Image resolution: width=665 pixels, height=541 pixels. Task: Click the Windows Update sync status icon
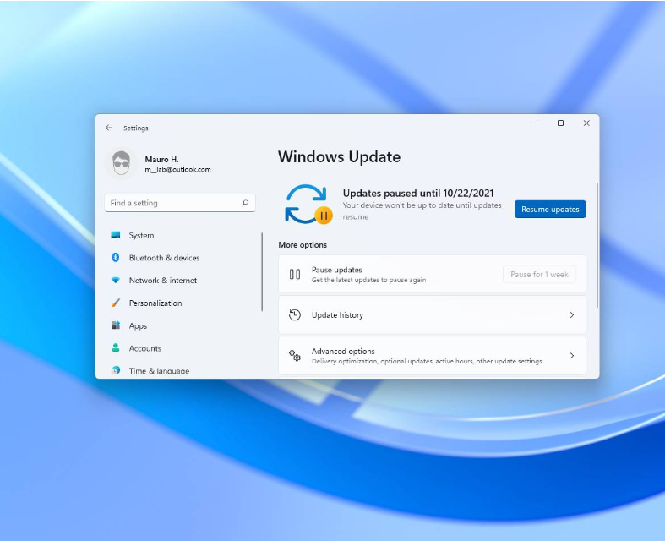coord(308,205)
